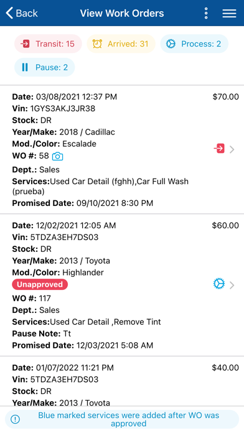Open the 01/07/2022 work order for $40.00
The image size is (244, 433).
tap(122, 381)
